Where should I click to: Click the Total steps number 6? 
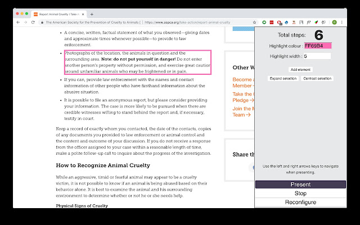click(x=319, y=35)
